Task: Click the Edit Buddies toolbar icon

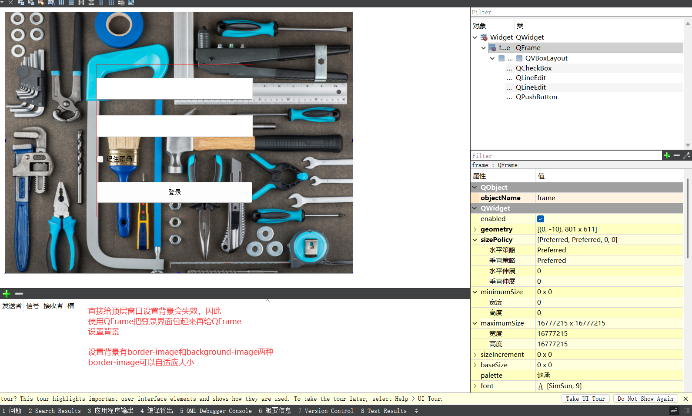Action: coord(41,3)
